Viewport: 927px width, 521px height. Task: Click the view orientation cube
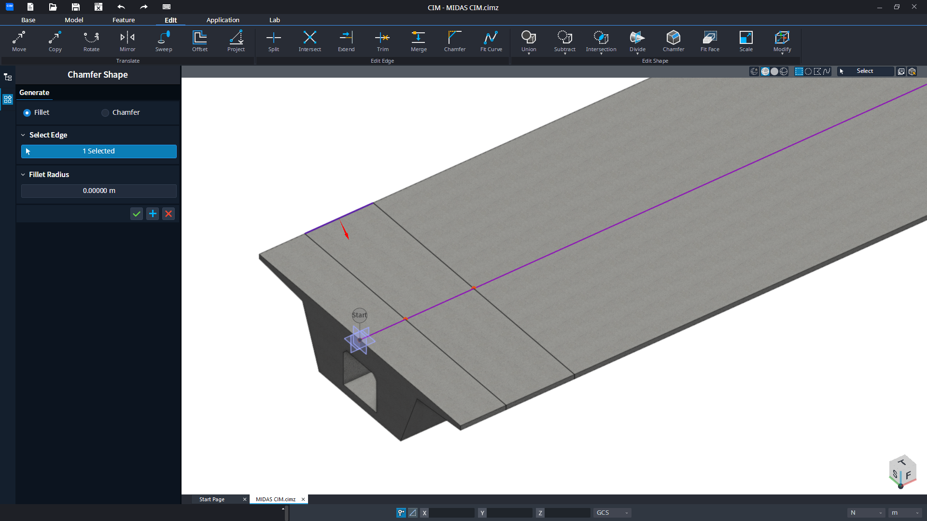tap(902, 471)
